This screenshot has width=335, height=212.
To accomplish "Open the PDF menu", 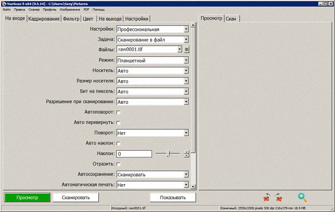I will [x=87, y=9].
